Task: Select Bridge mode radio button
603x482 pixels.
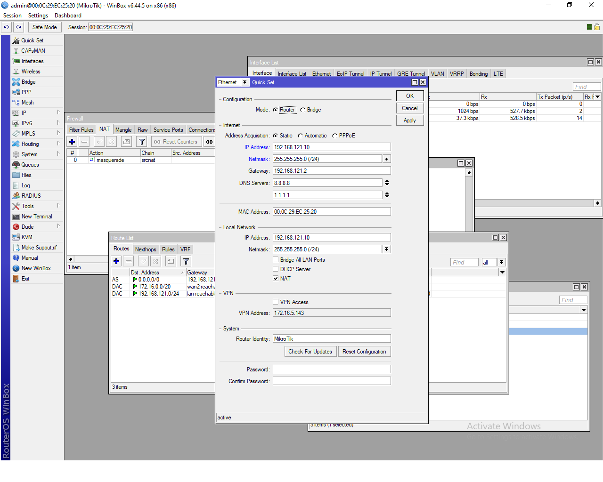Action: (x=303, y=110)
